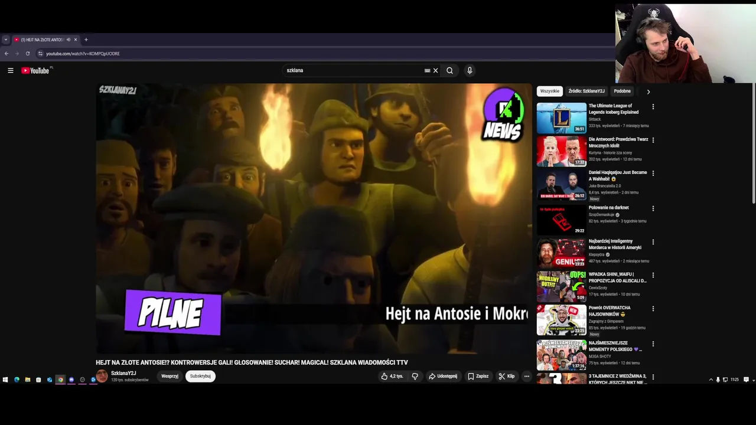Open NAJŚMIESZNIEJSZE MOMENTY POLSKIEGO title
756x425 pixels.
[x=615, y=346]
